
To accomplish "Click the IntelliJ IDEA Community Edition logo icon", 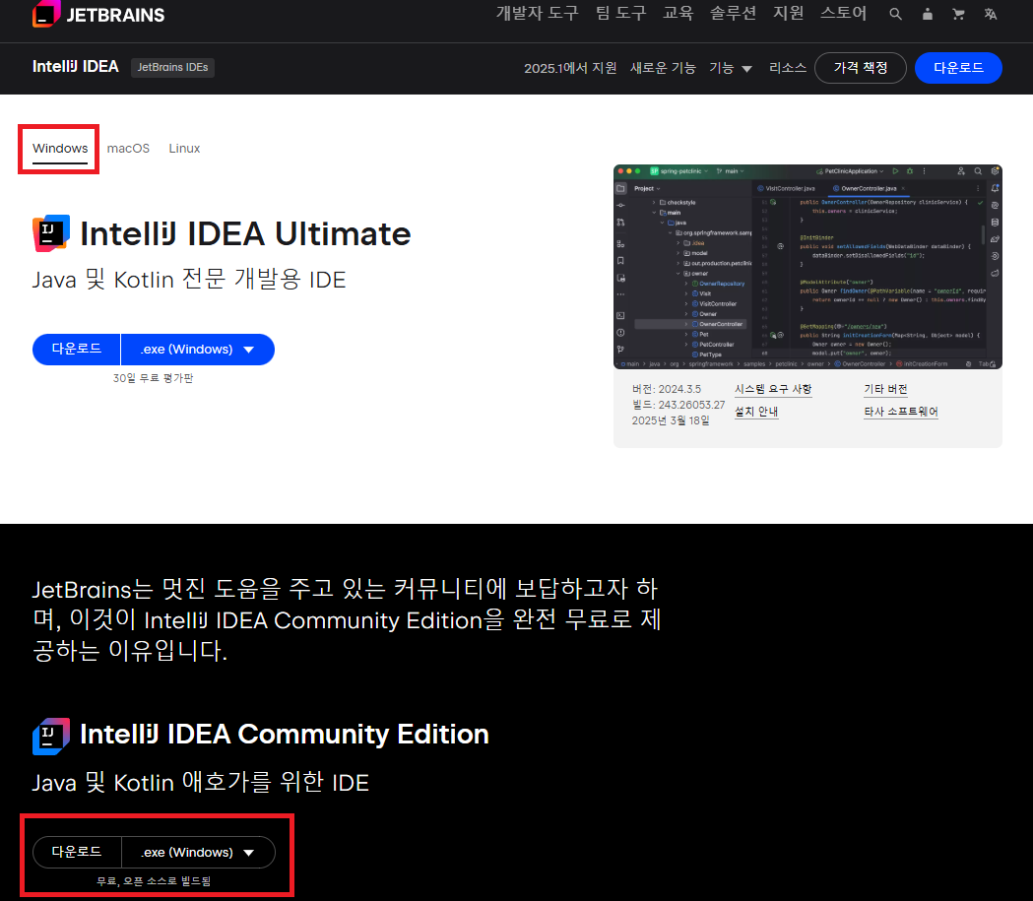I will pyautogui.click(x=51, y=736).
